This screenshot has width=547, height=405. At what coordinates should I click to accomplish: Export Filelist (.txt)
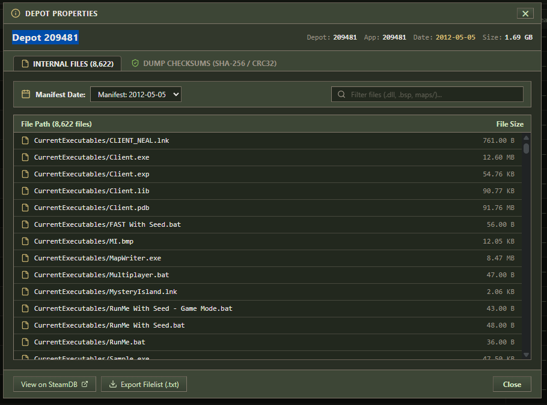click(x=144, y=384)
